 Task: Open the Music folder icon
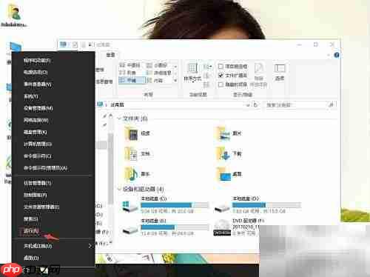click(131, 174)
